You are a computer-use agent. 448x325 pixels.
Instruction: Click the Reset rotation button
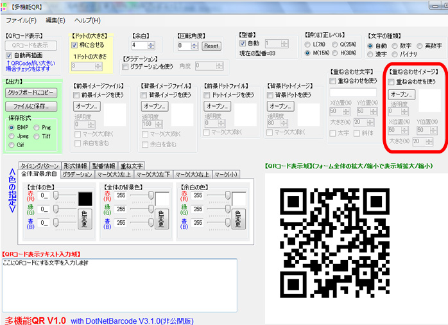coord(211,46)
